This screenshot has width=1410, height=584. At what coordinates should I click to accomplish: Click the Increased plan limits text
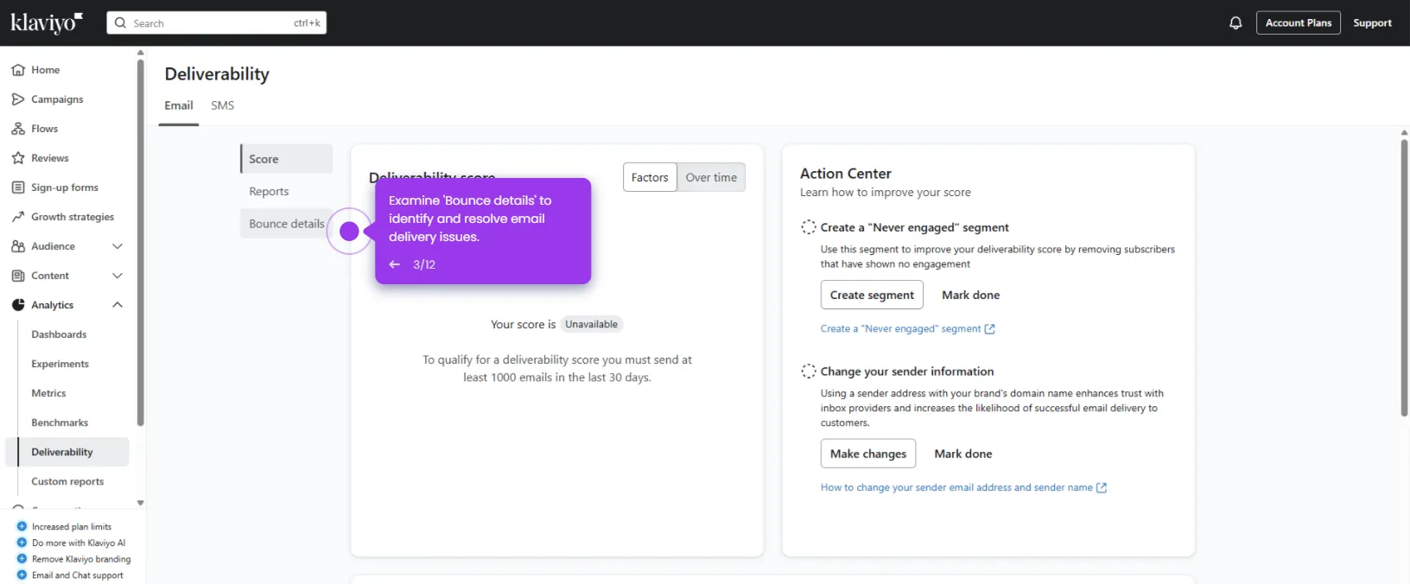pyautogui.click(x=72, y=527)
